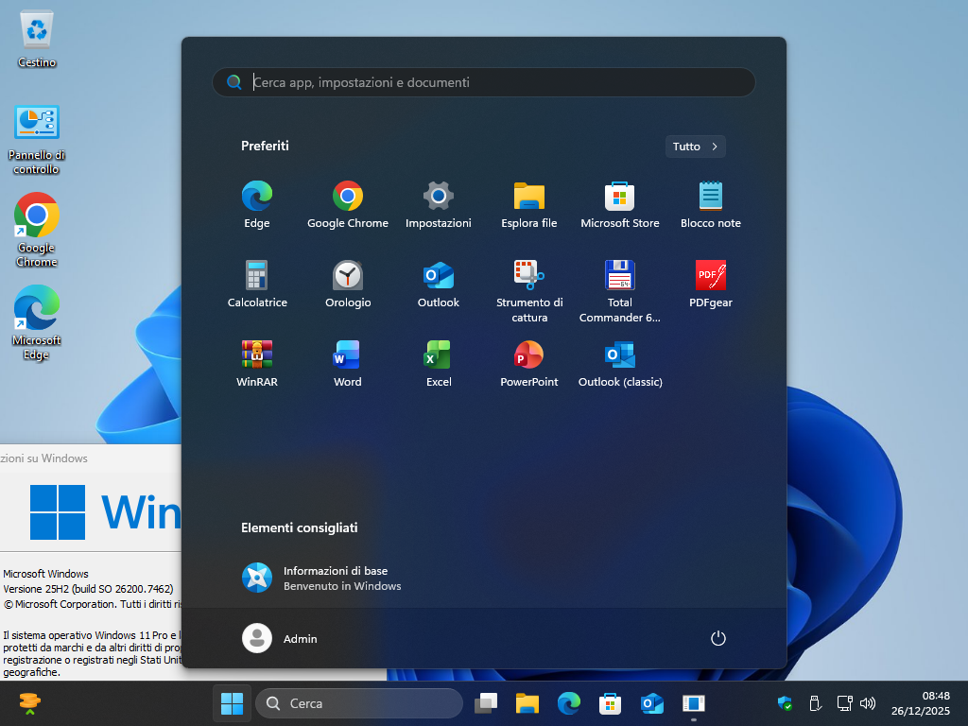Screen dimensions: 968x726
Task: Open Calcolatrice app
Action: pyautogui.click(x=257, y=284)
